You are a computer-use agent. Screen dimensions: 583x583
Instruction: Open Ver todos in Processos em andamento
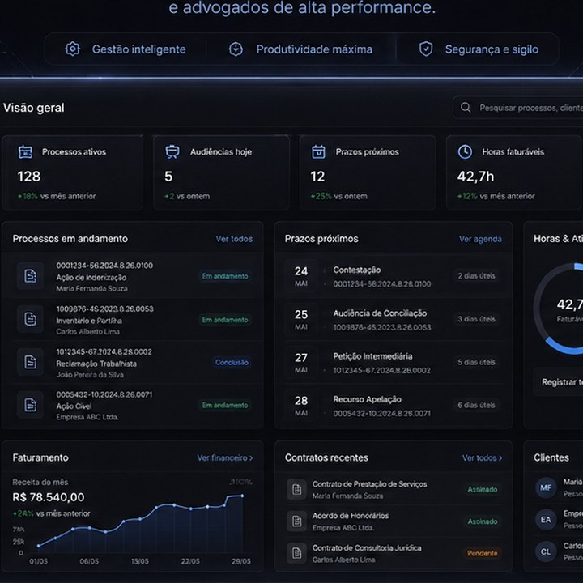(234, 239)
